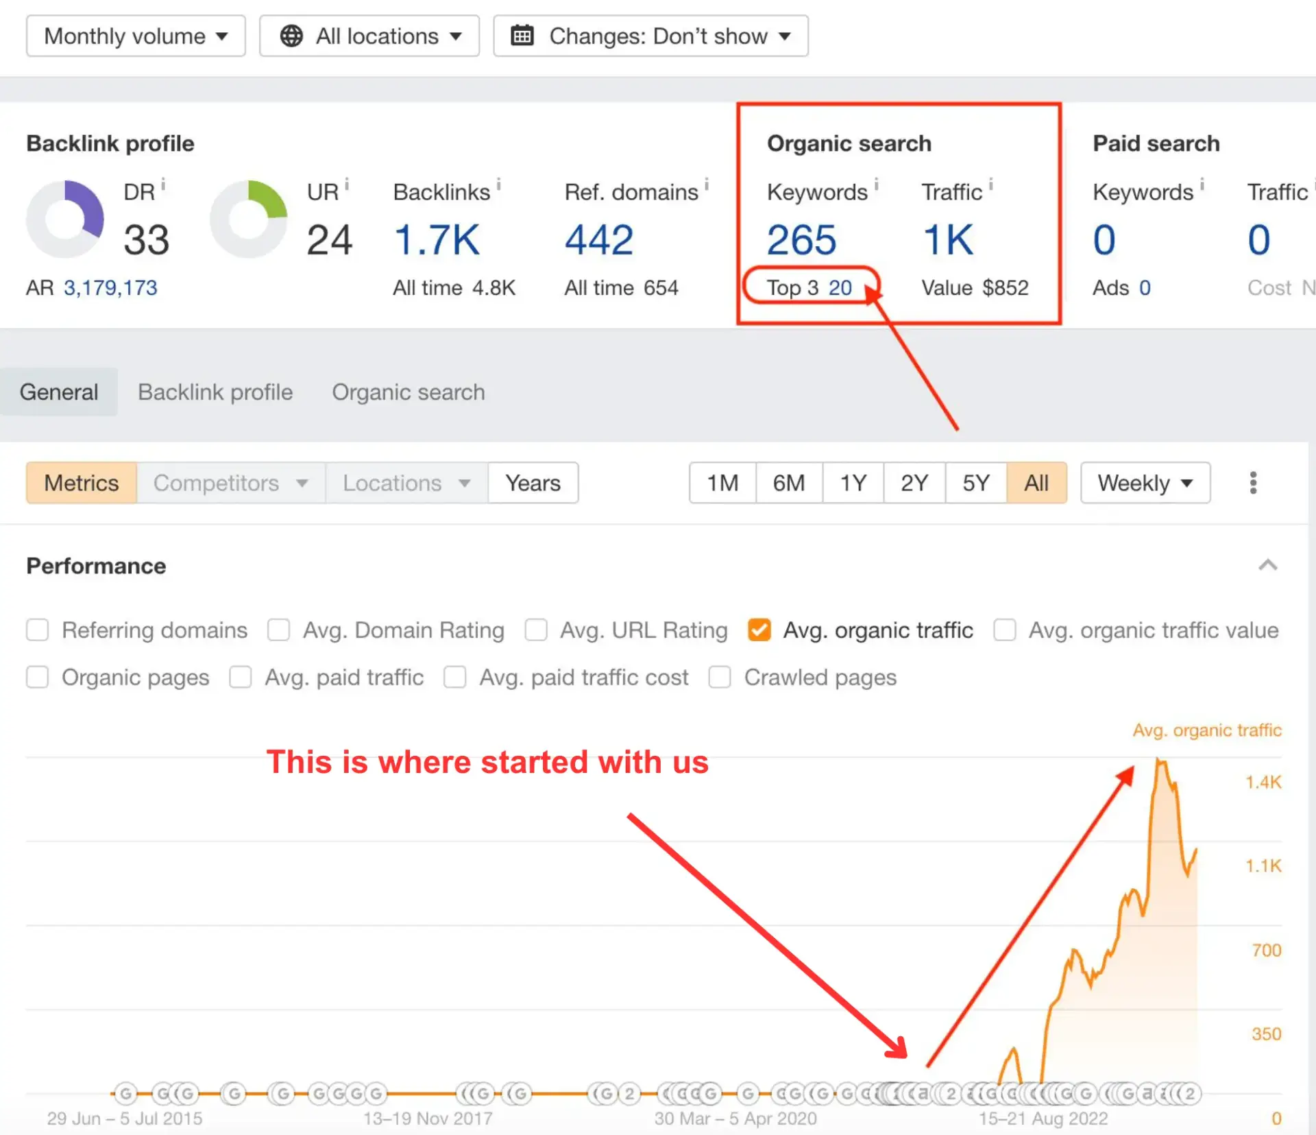Select the Metrics chart mode
The image size is (1316, 1135).
82,483
